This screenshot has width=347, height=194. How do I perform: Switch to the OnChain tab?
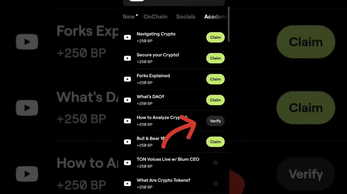(155, 17)
